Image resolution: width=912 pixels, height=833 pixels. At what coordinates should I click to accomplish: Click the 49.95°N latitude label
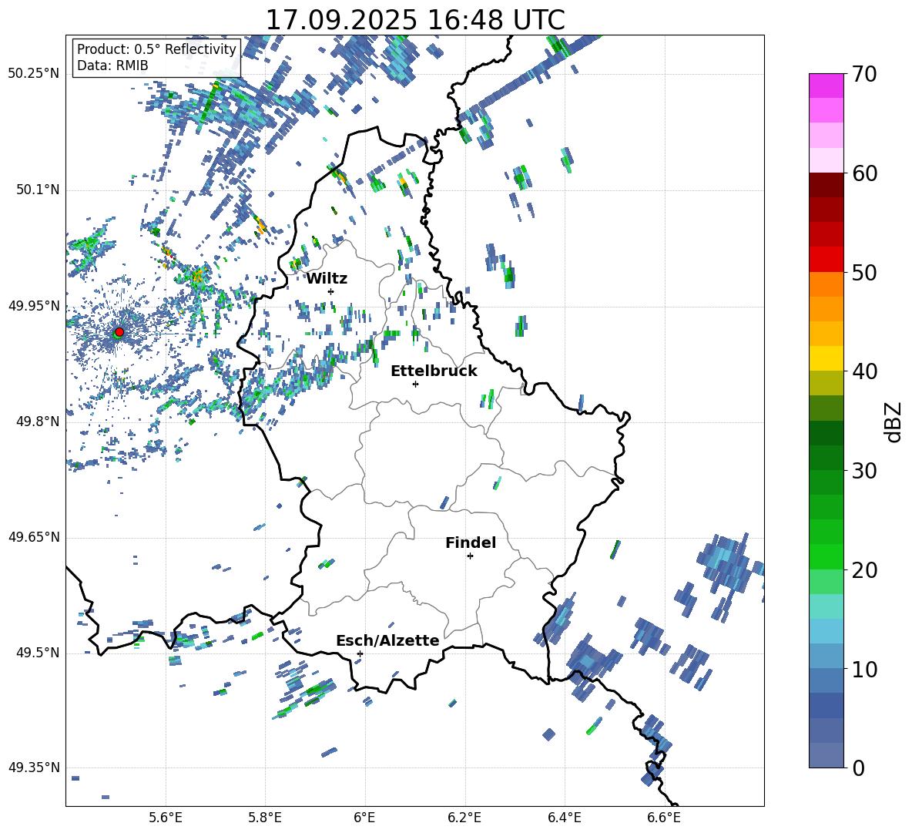click(34, 306)
